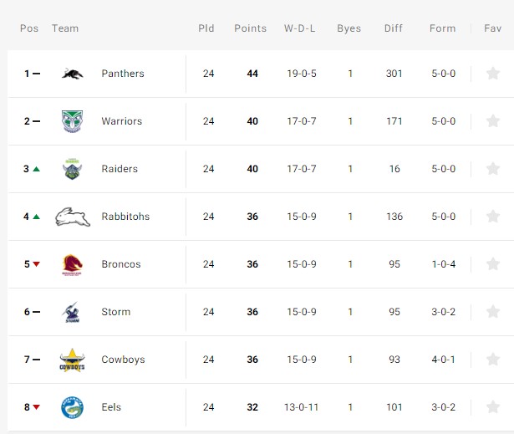Select the Form column header
514x434 pixels.
[442, 28]
